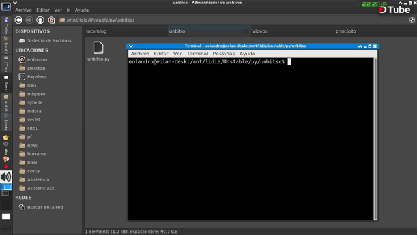Switch to the principito tab

[x=375, y=31]
